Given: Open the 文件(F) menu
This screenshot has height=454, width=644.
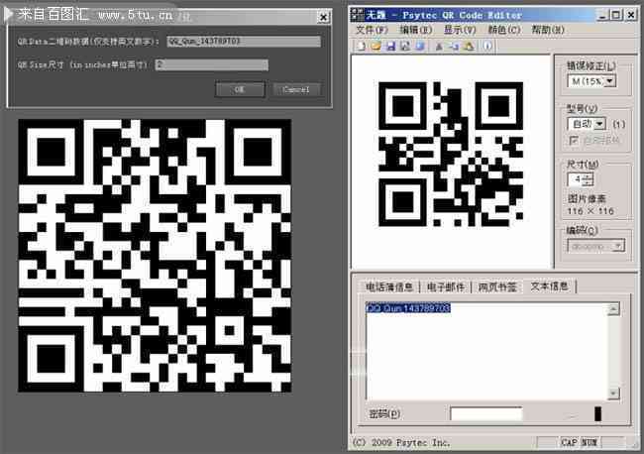Looking at the screenshot, I should 372,30.
